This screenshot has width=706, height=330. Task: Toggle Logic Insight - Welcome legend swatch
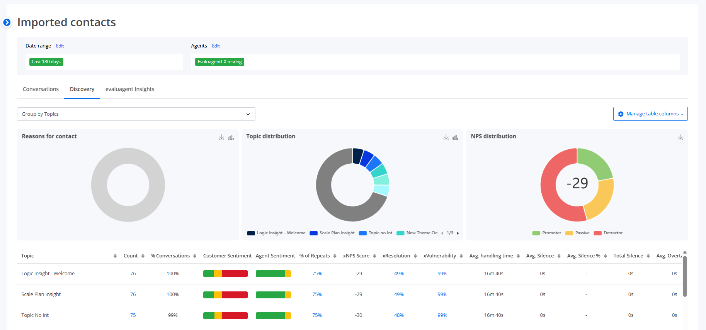point(251,233)
